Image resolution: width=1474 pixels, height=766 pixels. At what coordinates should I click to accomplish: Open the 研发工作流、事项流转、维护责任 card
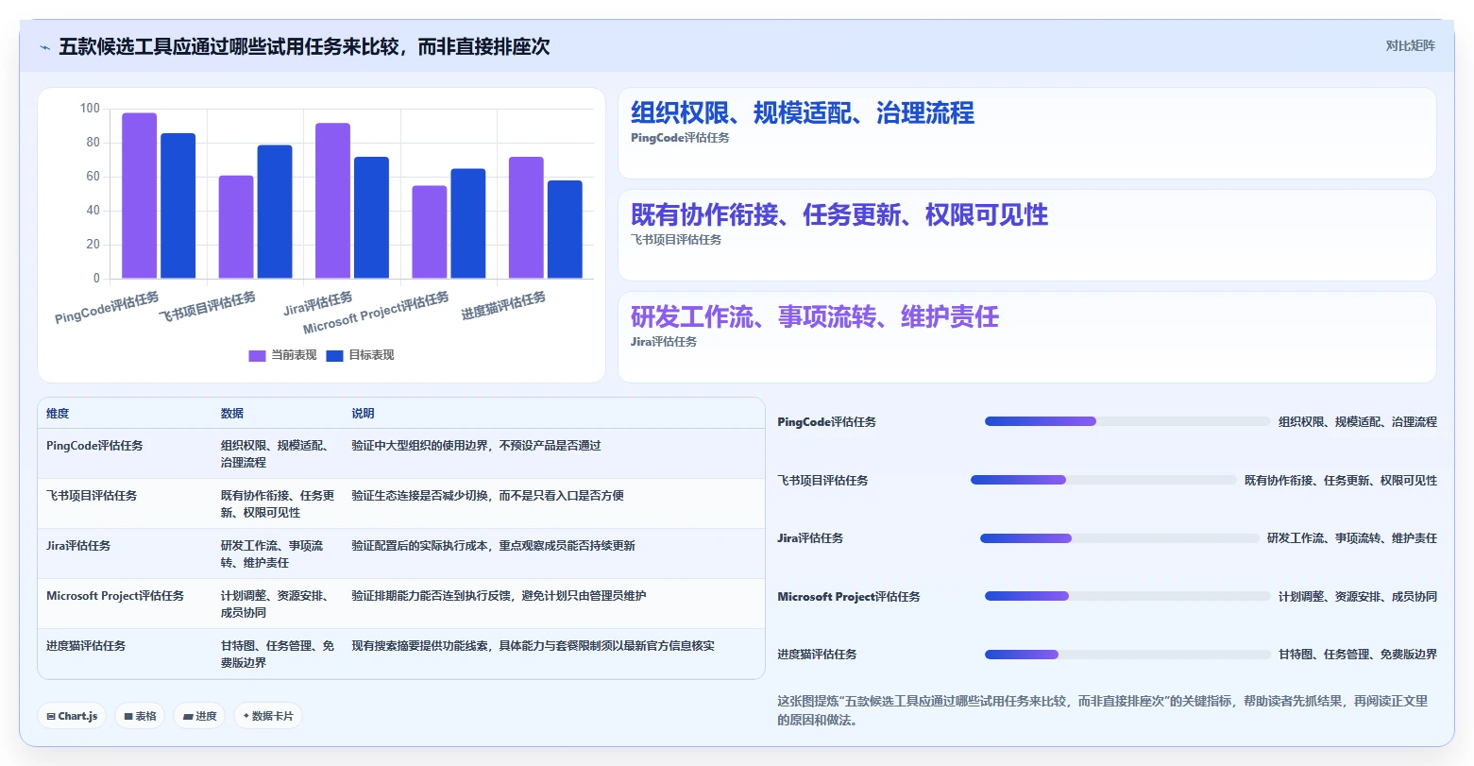tap(1026, 337)
